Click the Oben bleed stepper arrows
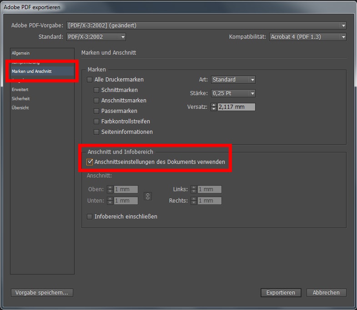This screenshot has width=357, height=310. click(x=110, y=189)
